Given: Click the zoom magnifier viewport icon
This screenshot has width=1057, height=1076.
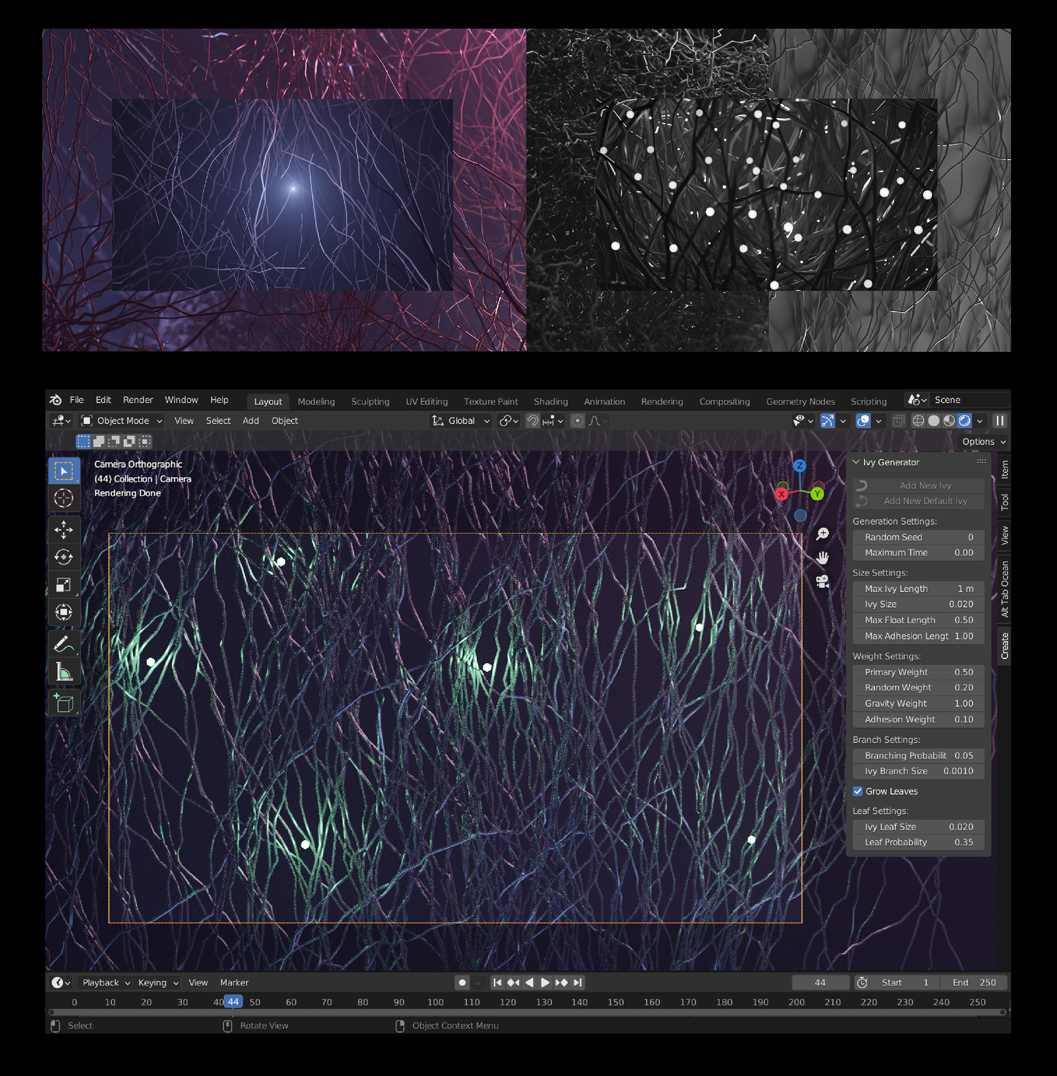Looking at the screenshot, I should point(822,534).
